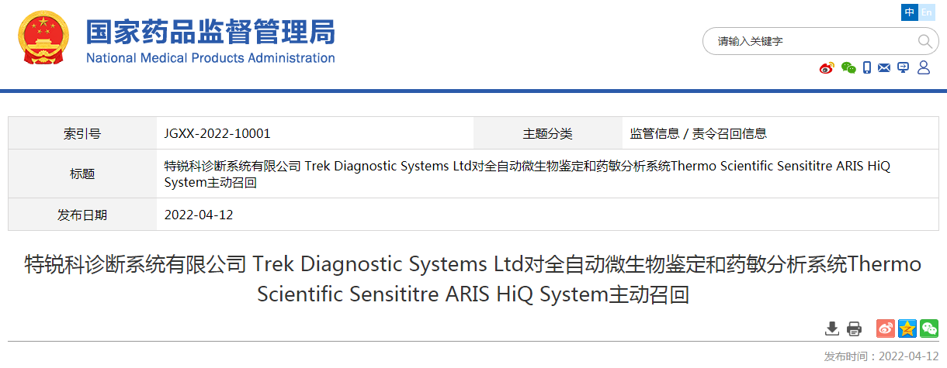Click index number JGXX-2022-10001
947x368 pixels.
[x=217, y=133]
